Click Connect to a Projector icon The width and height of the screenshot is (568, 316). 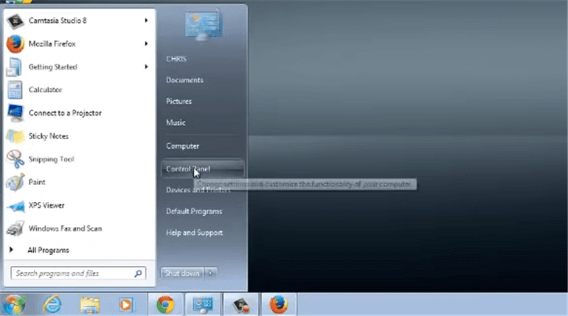[15, 113]
